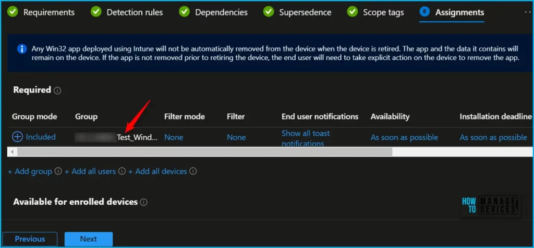Click the Scope tags green checkmark icon
Image resolution: width=534 pixels, height=248 pixels.
pos(352,12)
